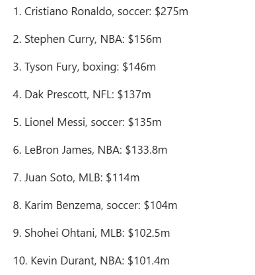Select the Kevin Durant NBA line

click(91, 260)
